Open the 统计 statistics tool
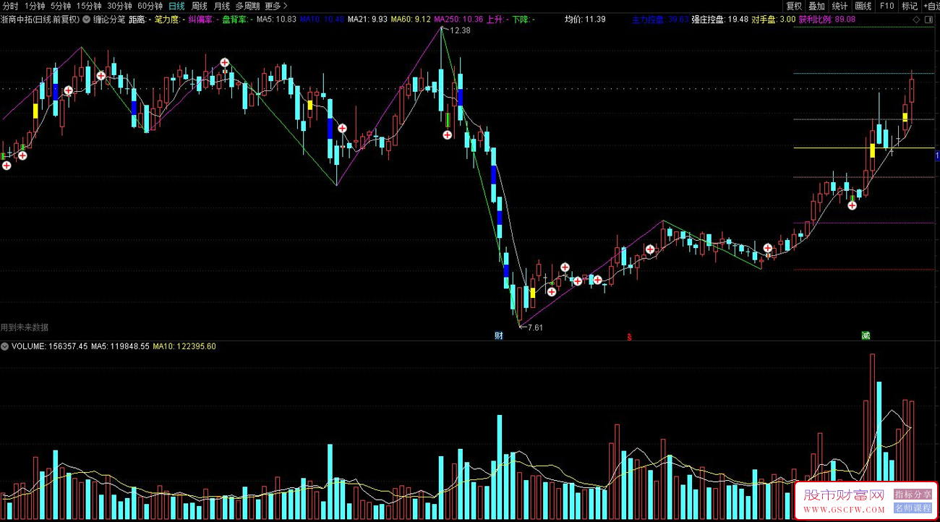 [x=840, y=6]
